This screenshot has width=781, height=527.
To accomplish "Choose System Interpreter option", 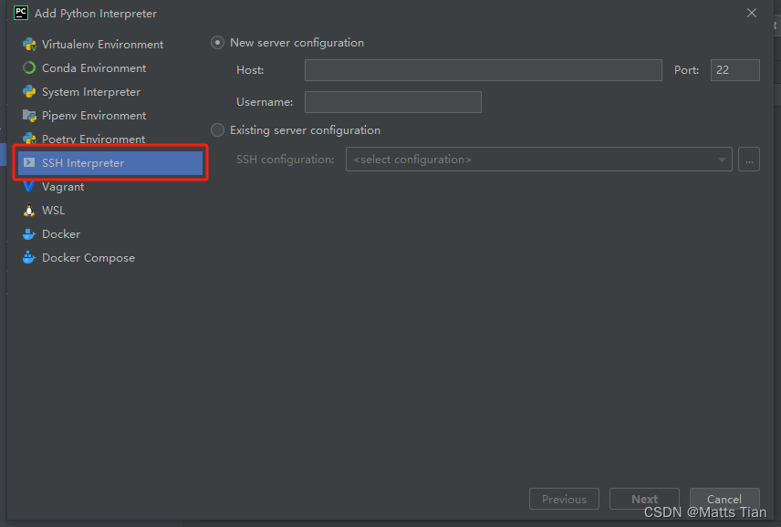I will pyautogui.click(x=110, y=92).
